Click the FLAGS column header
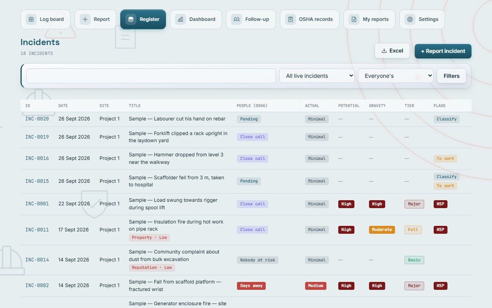This screenshot has width=492, height=308. pos(439,106)
